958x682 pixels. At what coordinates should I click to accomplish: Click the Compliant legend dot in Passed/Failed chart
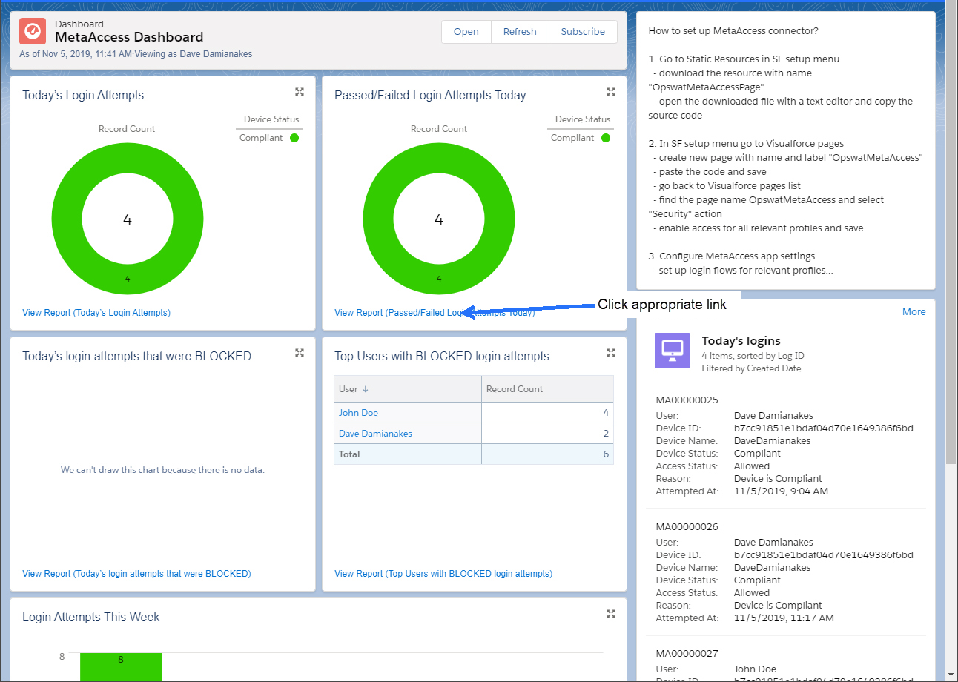[606, 138]
